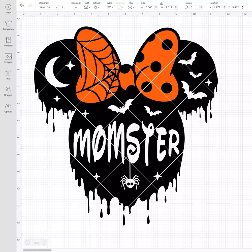Image resolution: width=252 pixels, height=252 pixels.
Task: Adjust the X position stepper
Action: 224,7
